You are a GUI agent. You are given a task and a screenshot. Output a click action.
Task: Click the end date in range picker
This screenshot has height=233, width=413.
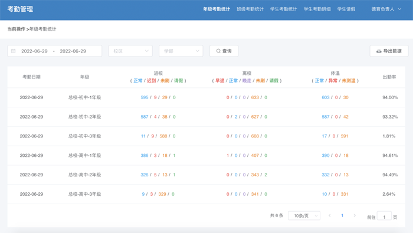73,51
